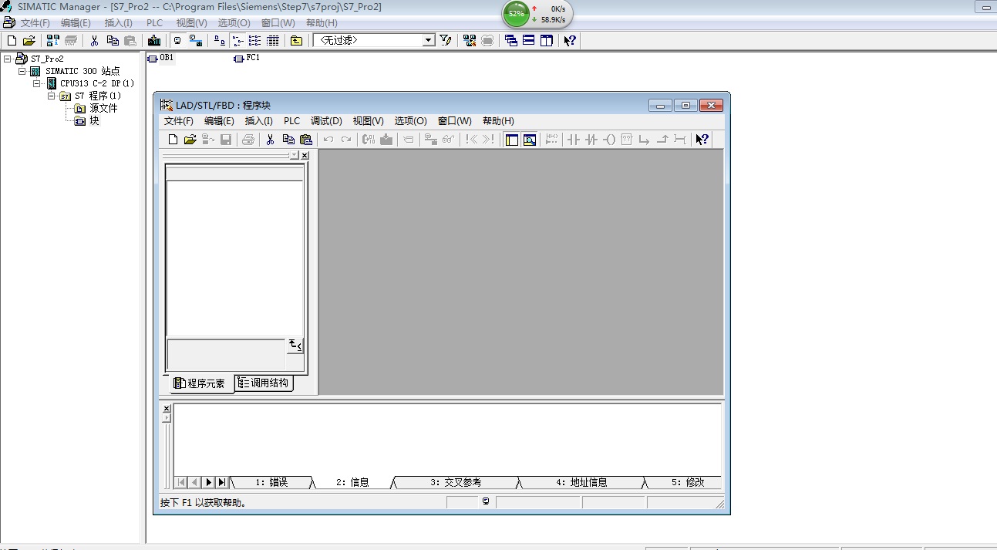Viewport: 997px width, 550px height.
Task: Click the New document icon in LAD/STL/FBD toolbar
Action: (x=173, y=140)
